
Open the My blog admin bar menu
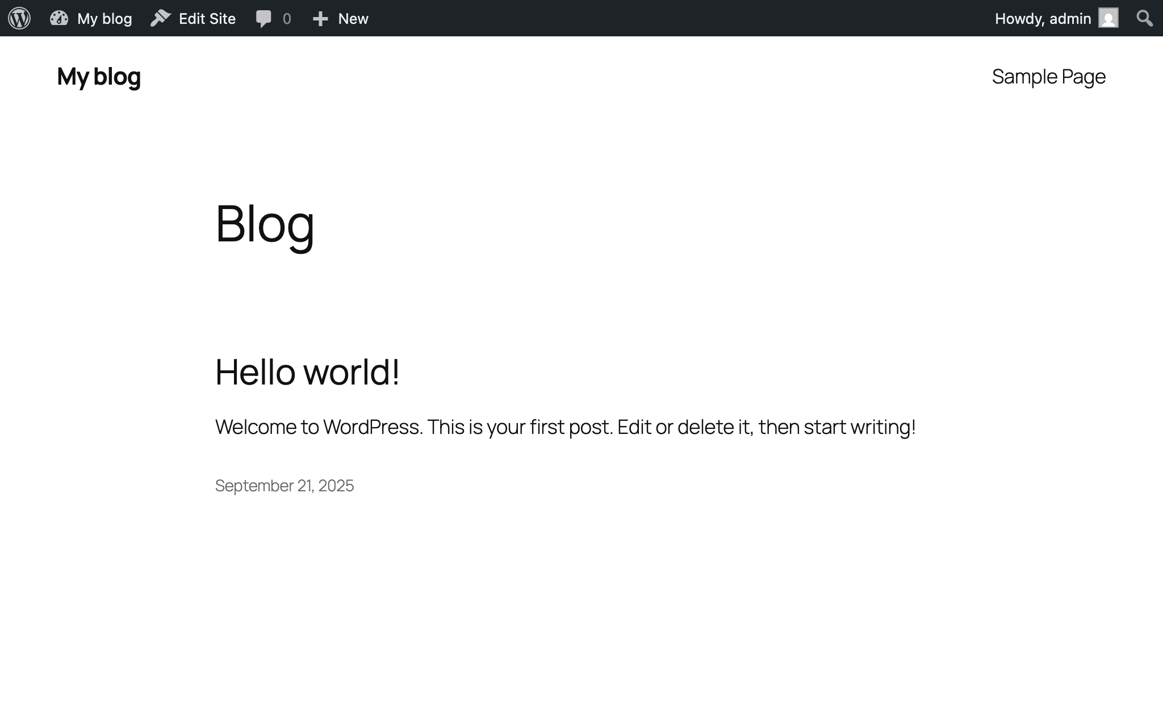104,18
